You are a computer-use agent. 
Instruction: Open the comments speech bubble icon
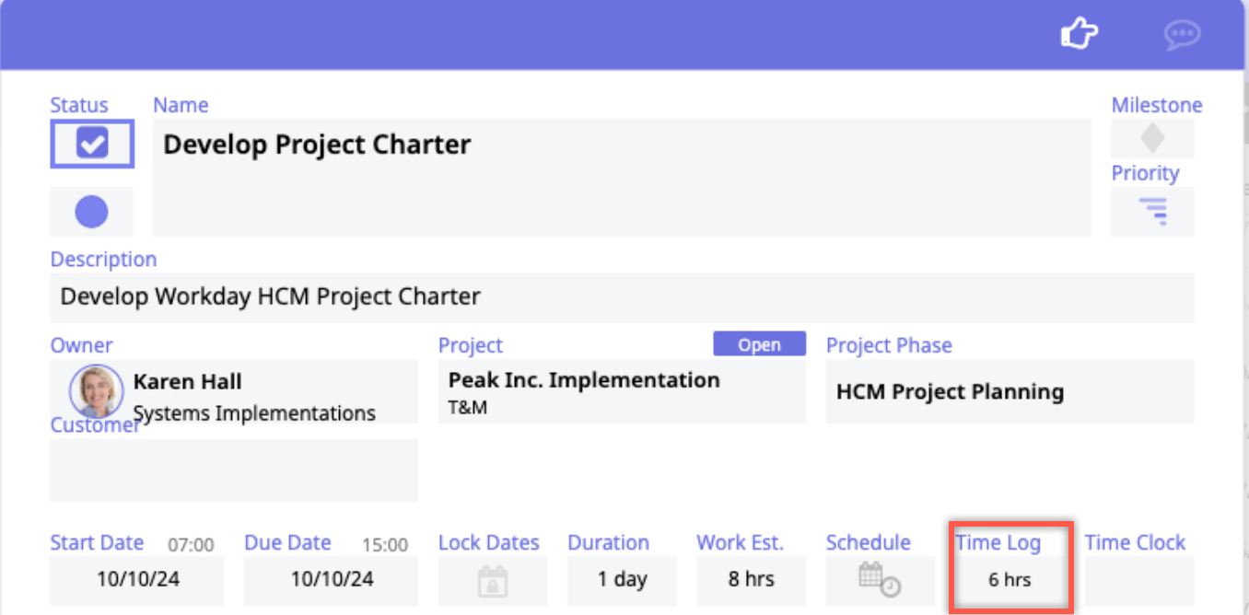click(x=1181, y=36)
